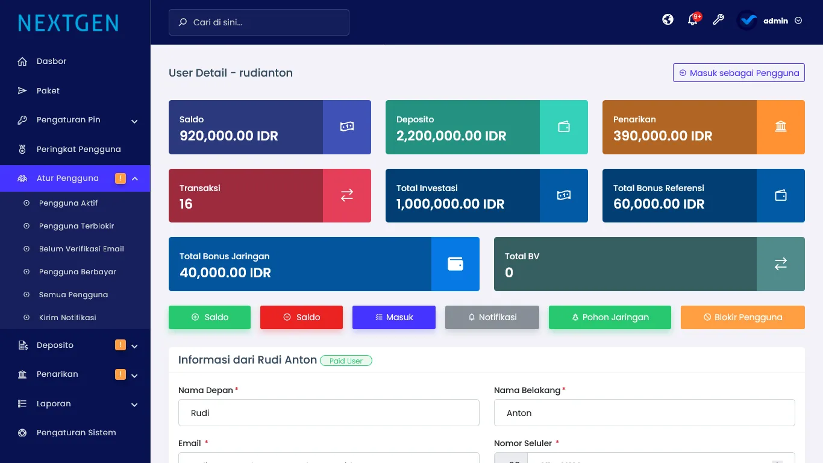Go to the Dasbor page
Screen dimensions: 823x463
point(51,61)
